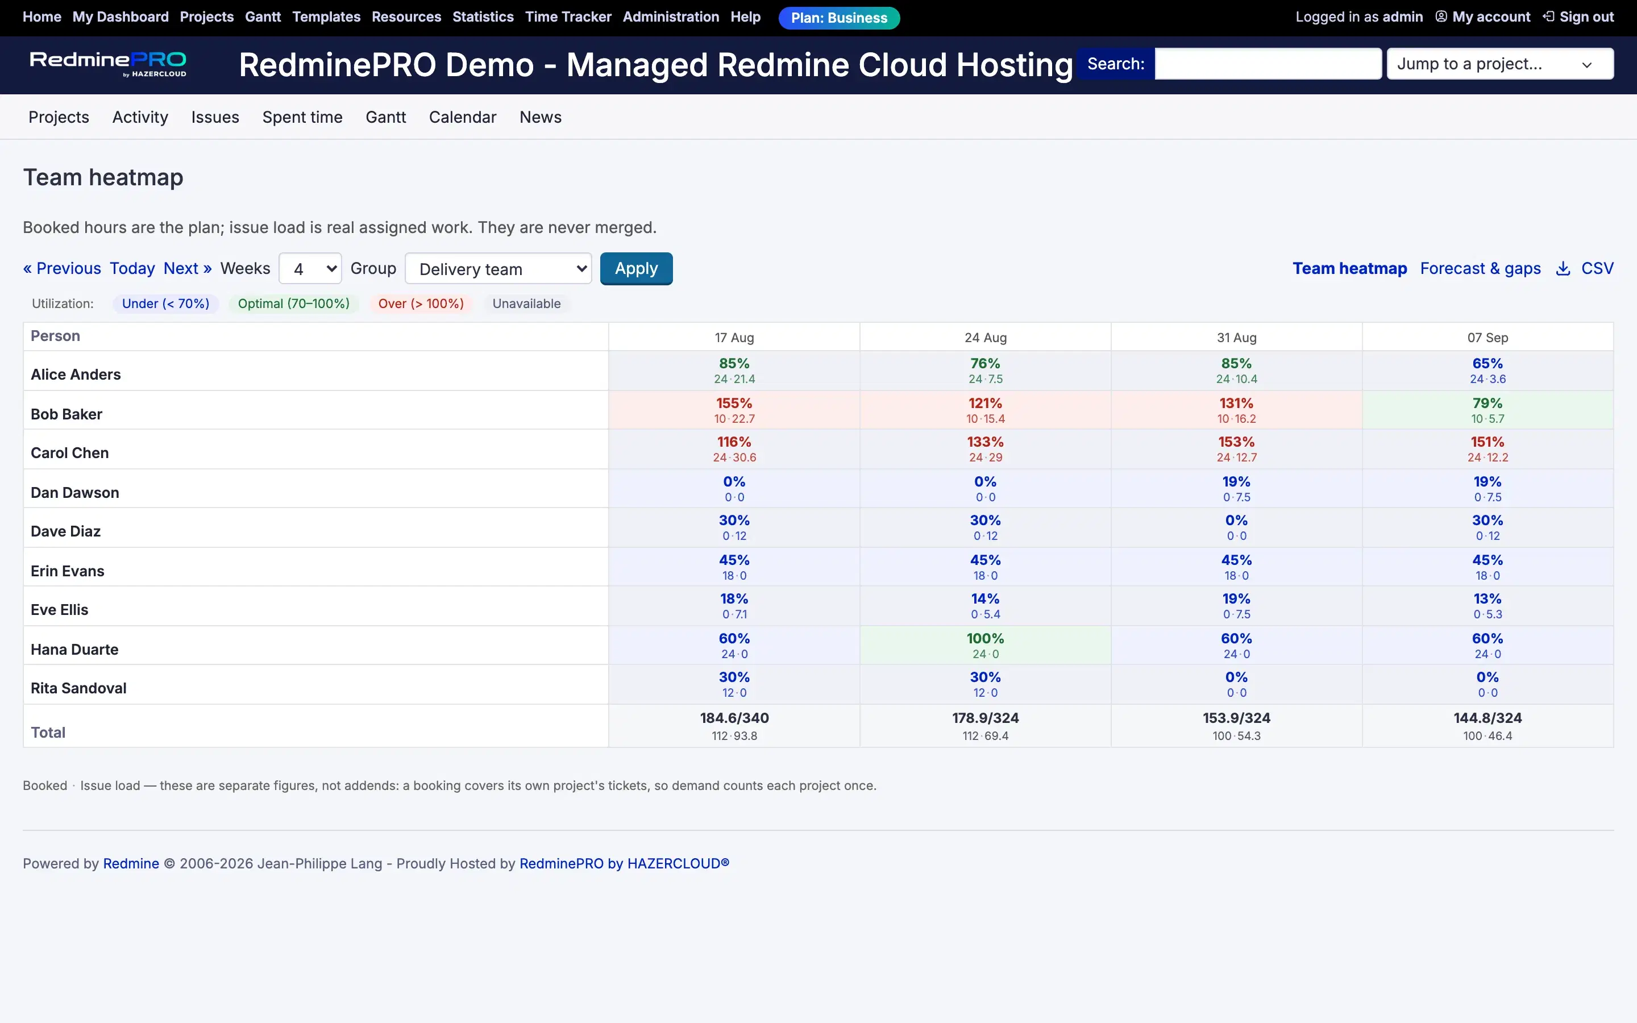
Task: Select the Eve Ellis row name
Action: pyautogui.click(x=60, y=610)
